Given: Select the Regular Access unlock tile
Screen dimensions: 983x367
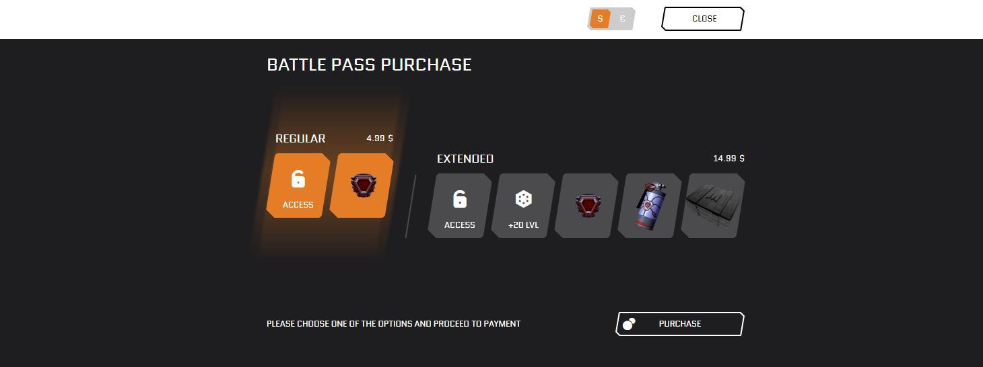Looking at the screenshot, I should (298, 186).
